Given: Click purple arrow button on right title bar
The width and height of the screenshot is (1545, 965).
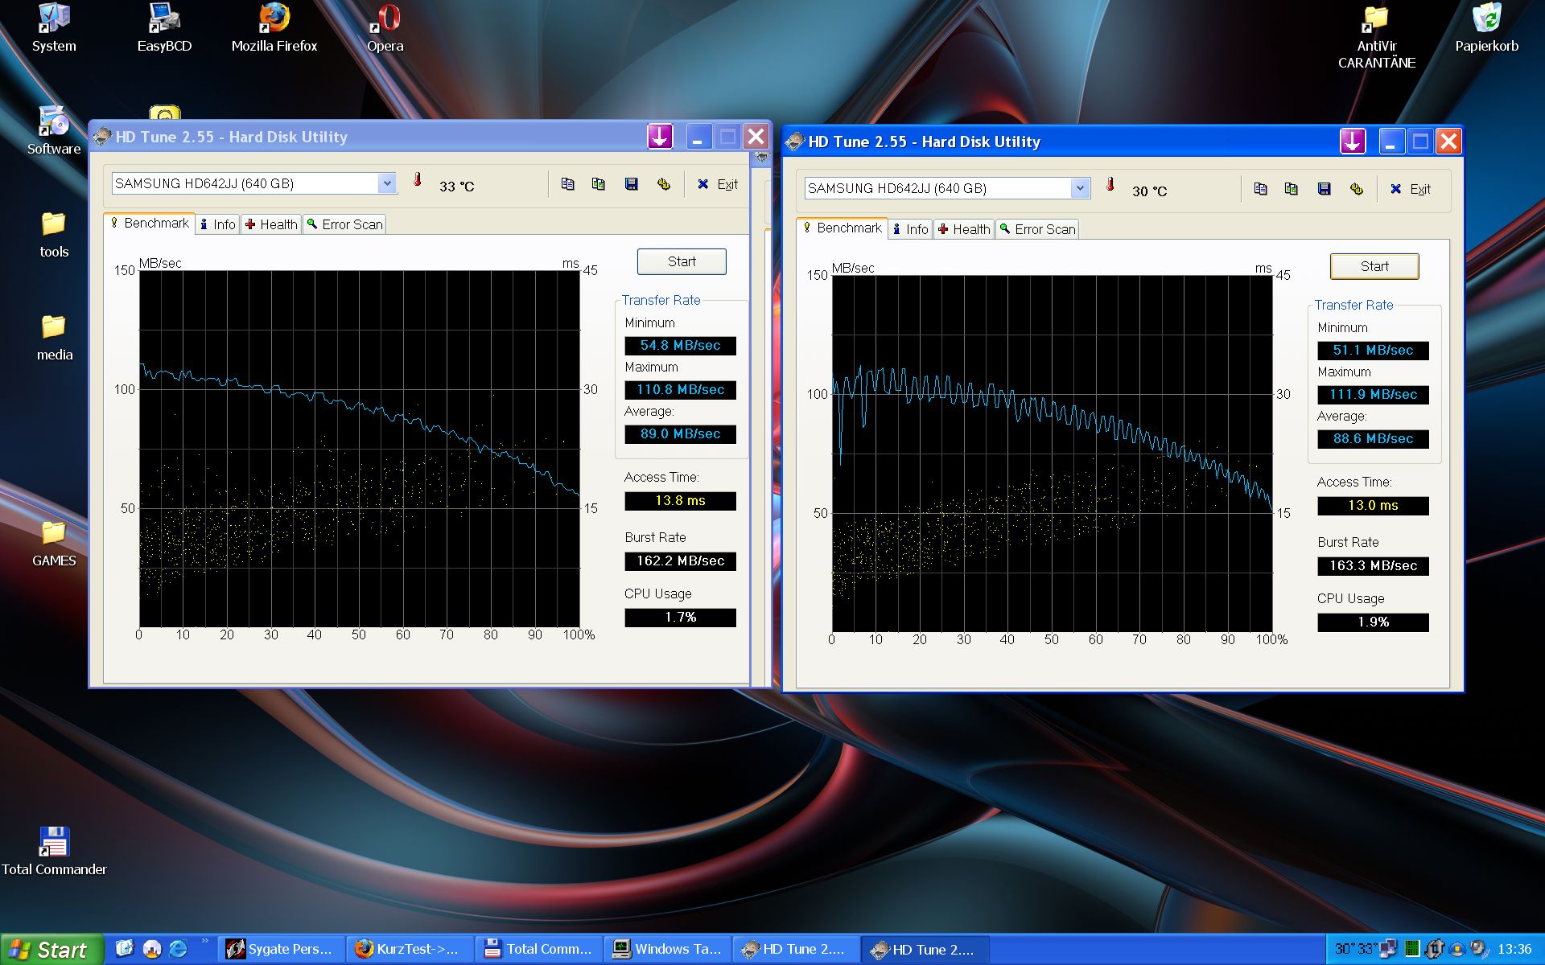Looking at the screenshot, I should pos(1353,142).
